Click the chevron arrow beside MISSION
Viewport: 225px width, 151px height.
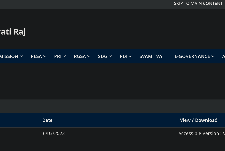point(21,56)
